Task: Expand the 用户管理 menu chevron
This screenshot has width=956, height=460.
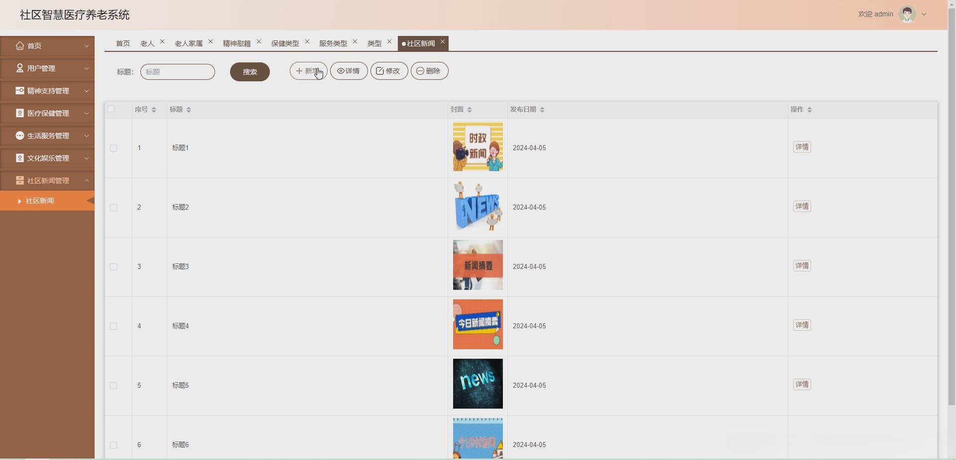Action: 87,68
